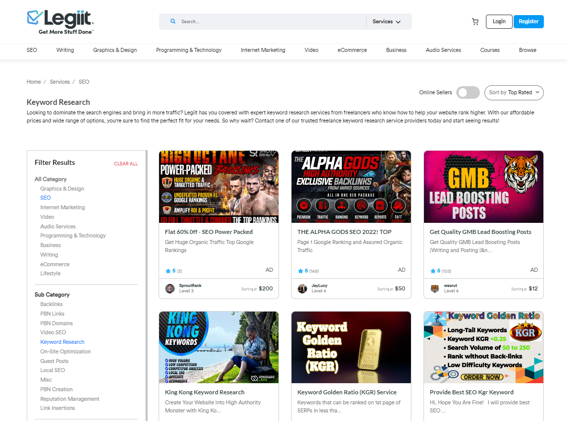Filter by Programming & Technology in sidebar
This screenshot has width=567, height=421.
[73, 235]
